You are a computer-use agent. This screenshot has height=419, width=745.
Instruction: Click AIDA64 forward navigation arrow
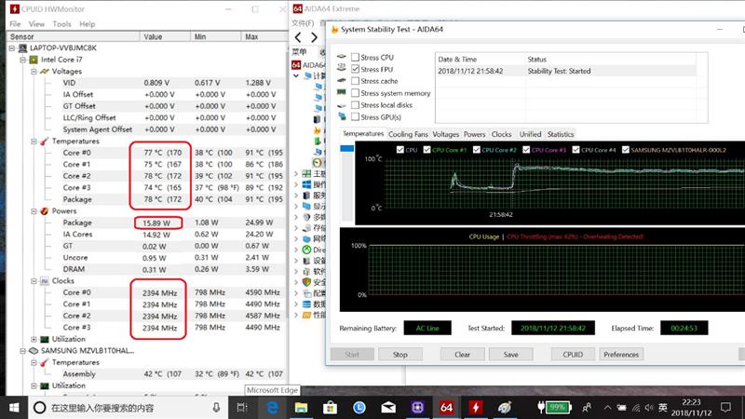[x=314, y=37]
